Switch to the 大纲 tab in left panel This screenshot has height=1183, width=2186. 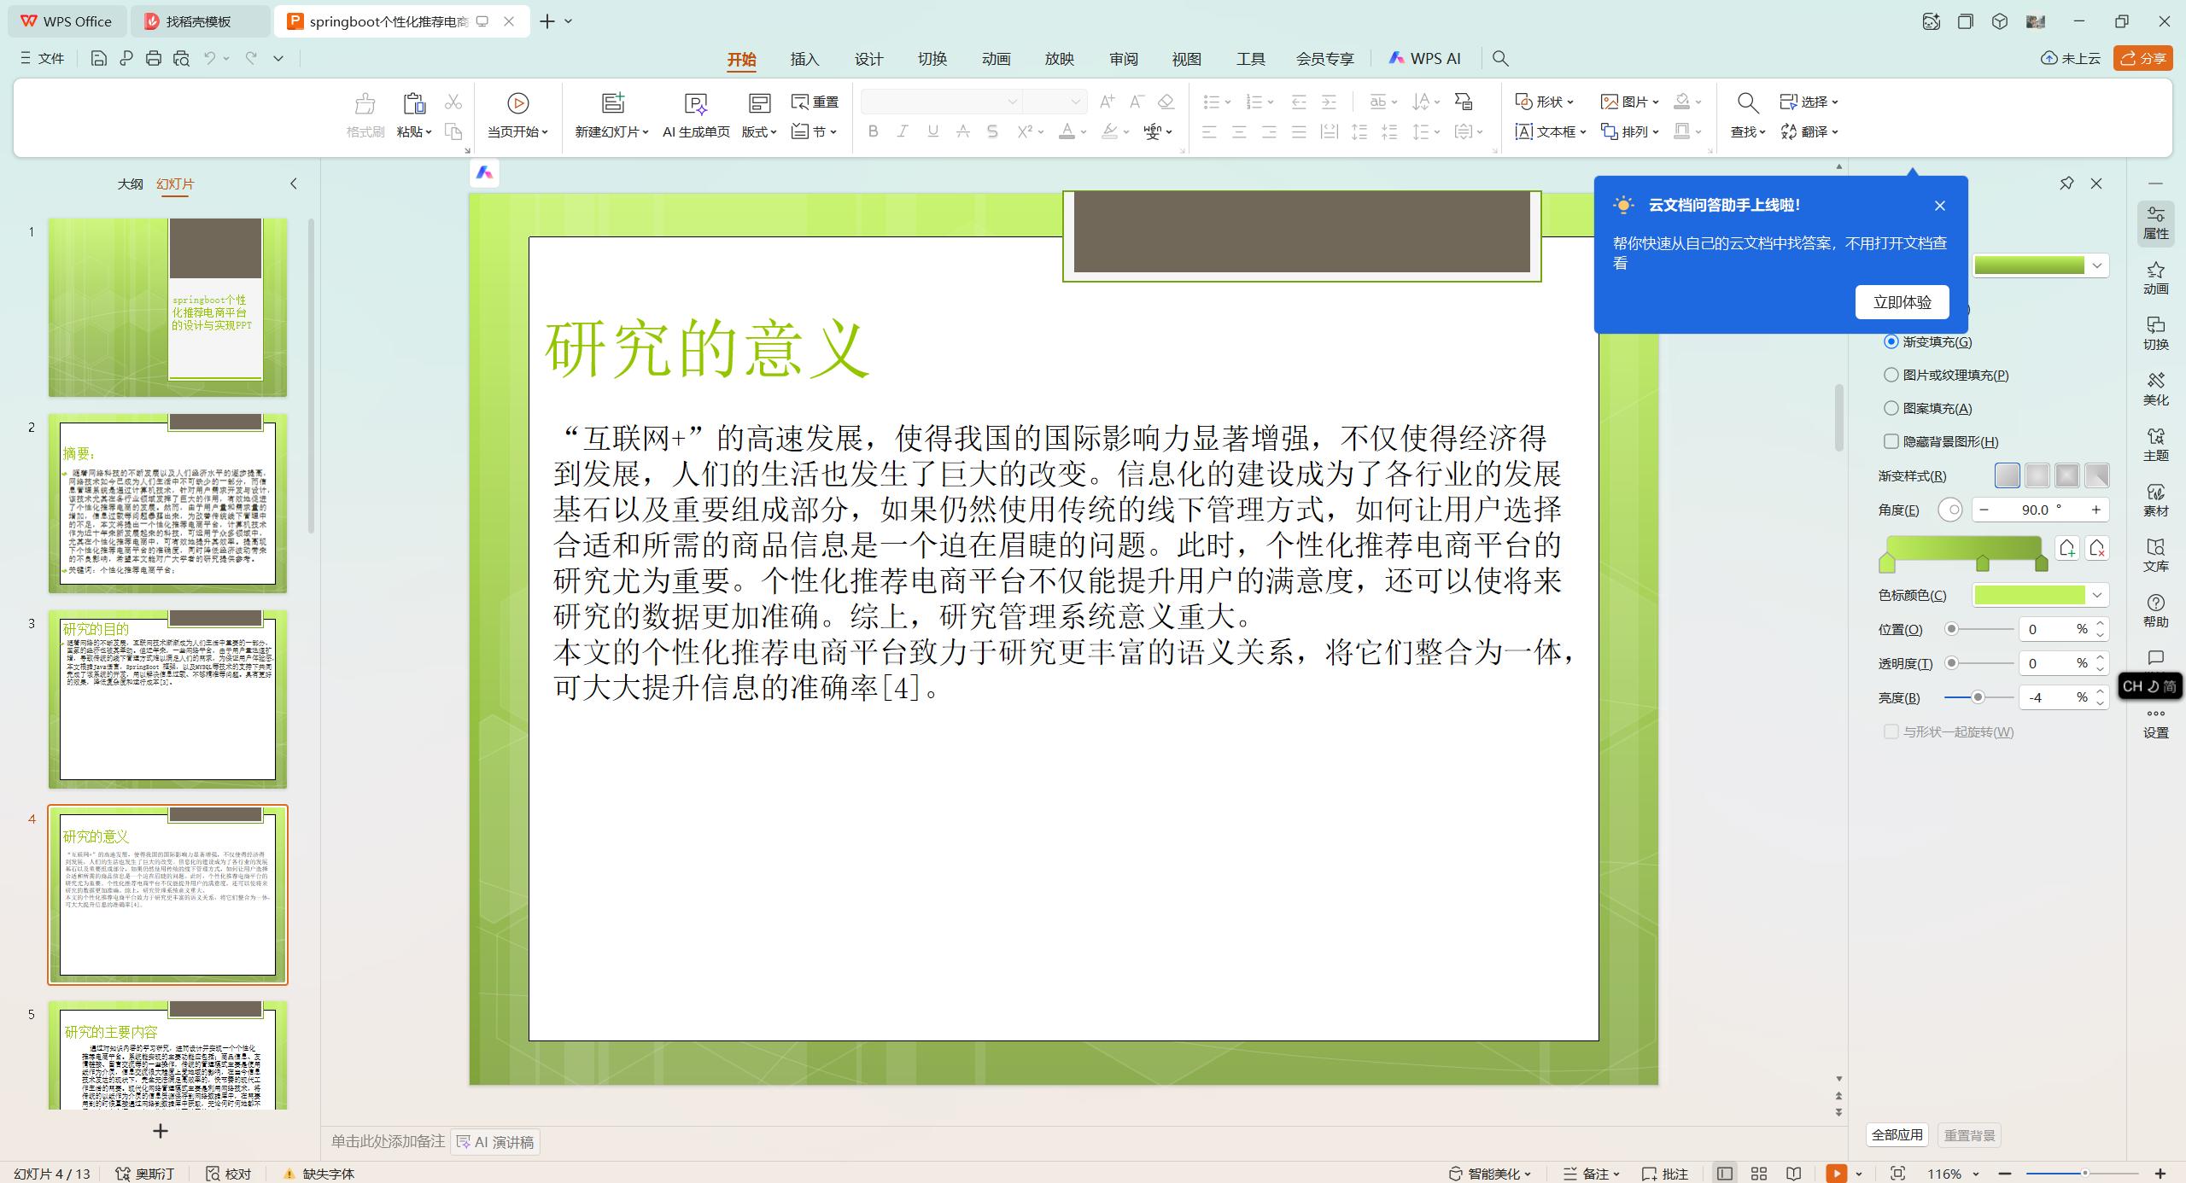[131, 184]
